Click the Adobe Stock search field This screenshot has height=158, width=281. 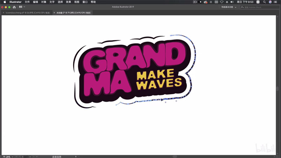click(x=258, y=7)
